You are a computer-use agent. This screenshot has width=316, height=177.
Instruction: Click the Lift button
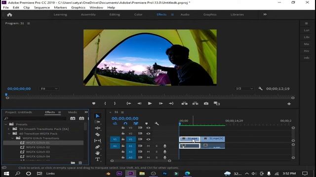coord(184,104)
